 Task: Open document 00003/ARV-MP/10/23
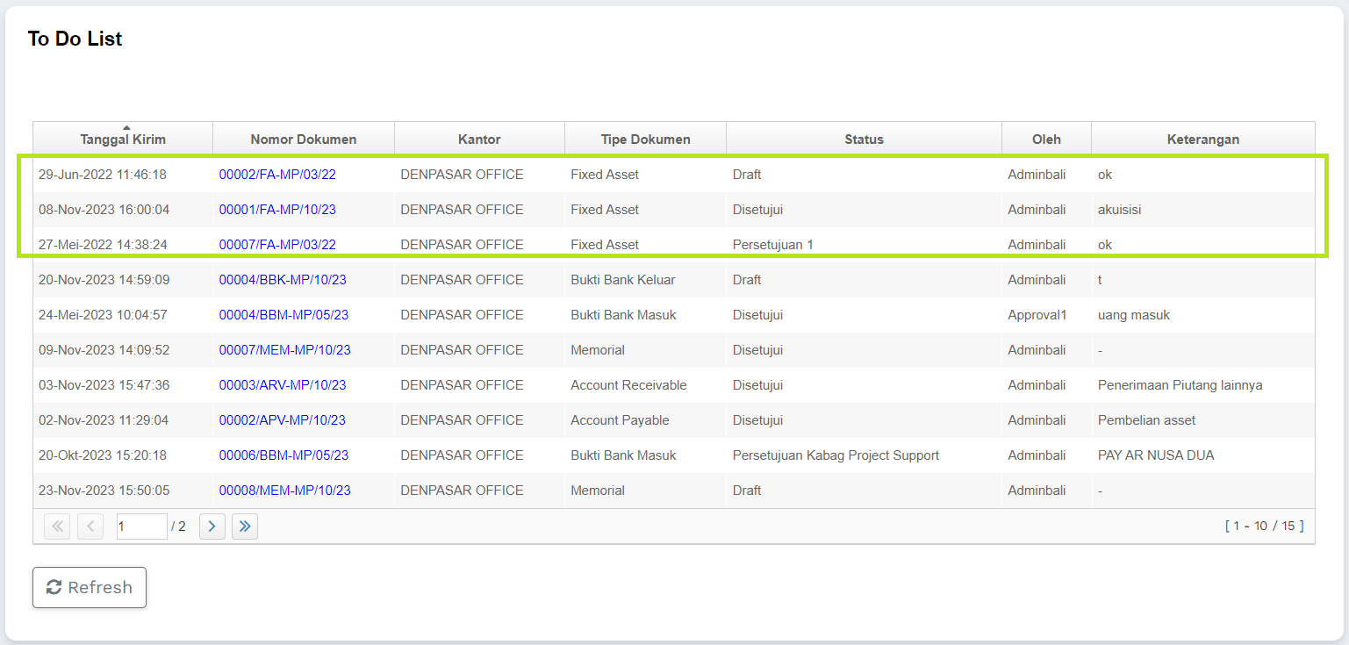(x=283, y=385)
